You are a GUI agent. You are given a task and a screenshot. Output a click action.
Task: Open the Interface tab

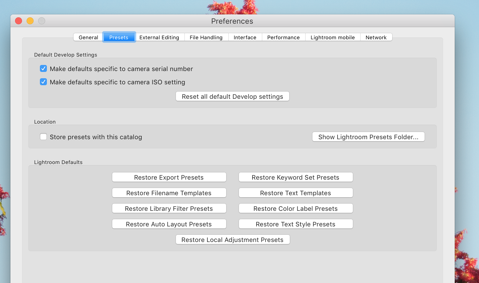pos(245,37)
